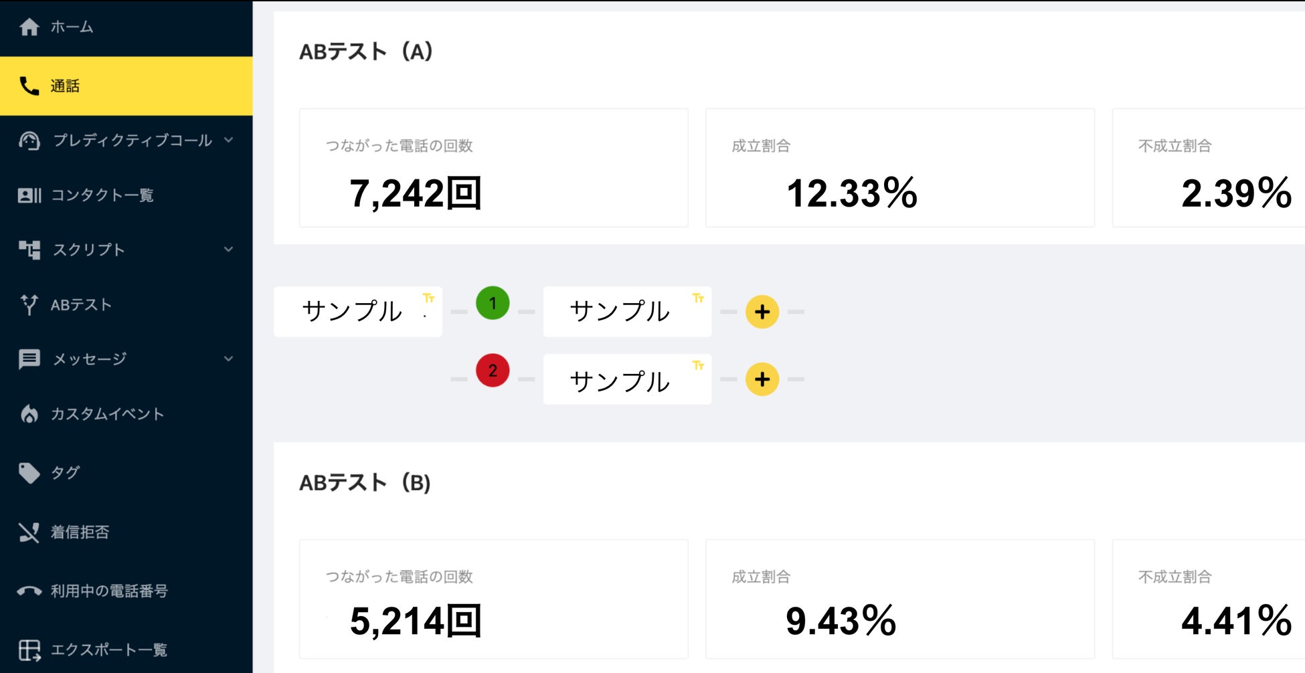Expand the メッセージ submenu chevron

click(229, 359)
